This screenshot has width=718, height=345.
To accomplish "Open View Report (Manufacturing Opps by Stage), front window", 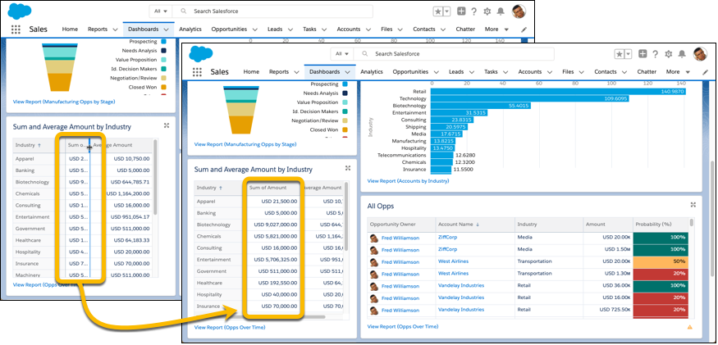I will (245, 144).
